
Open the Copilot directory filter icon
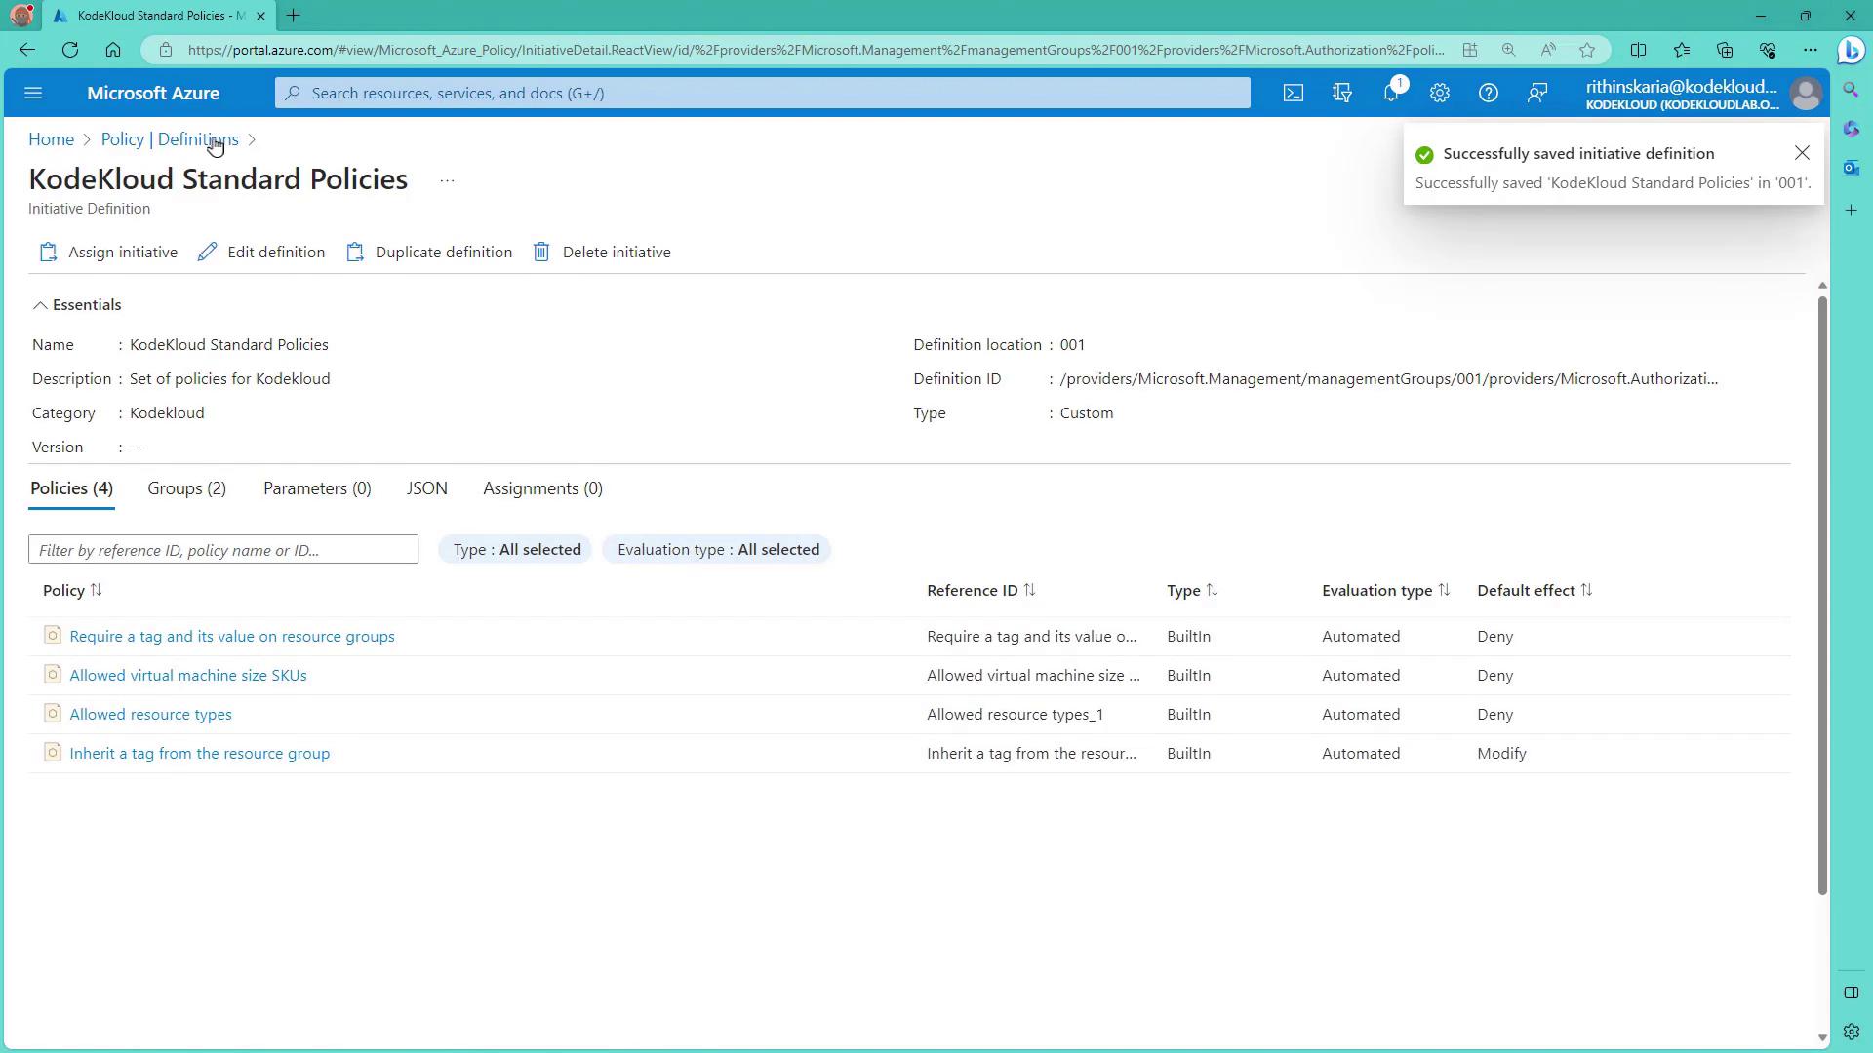pos(1342,93)
